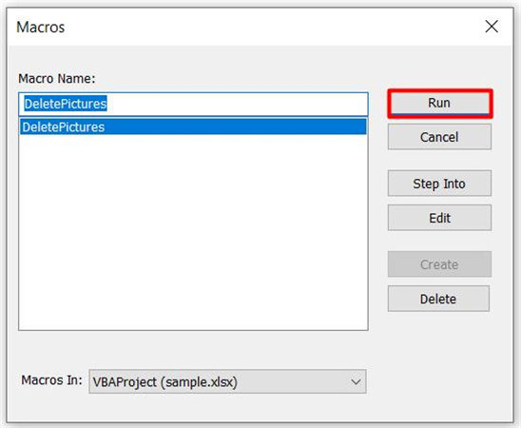Click the greyed-out Create button
The width and height of the screenshot is (521, 428).
(x=439, y=264)
